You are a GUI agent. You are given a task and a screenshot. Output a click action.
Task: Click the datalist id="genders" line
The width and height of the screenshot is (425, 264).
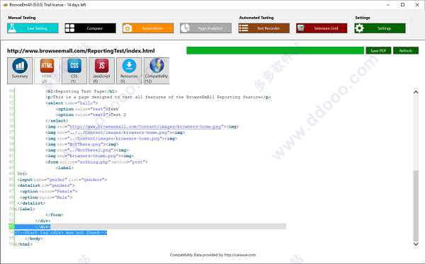point(46,185)
